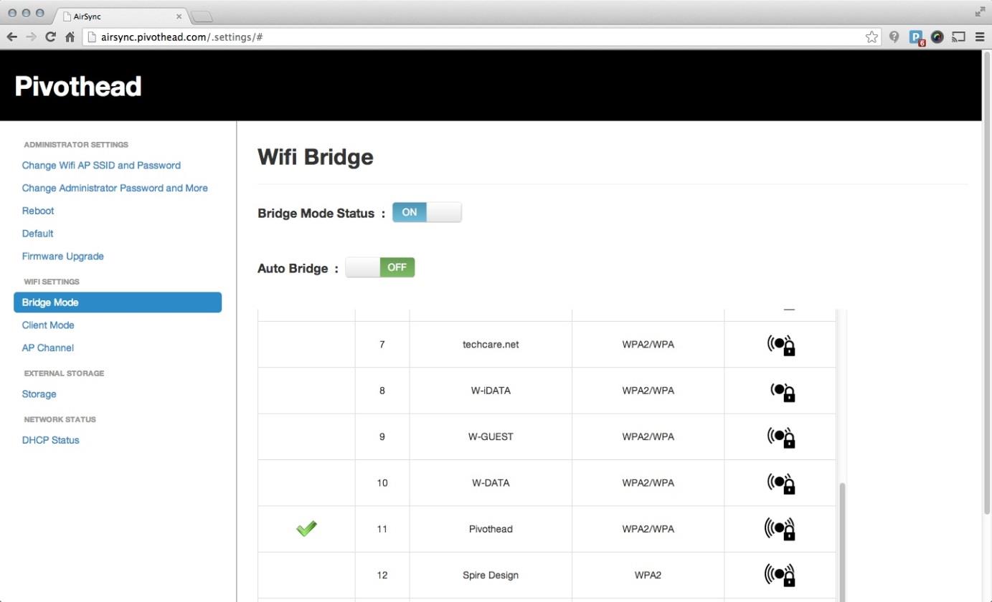Image resolution: width=992 pixels, height=602 pixels.
Task: Click WPA2 security cell for Spire Design
Action: point(648,575)
